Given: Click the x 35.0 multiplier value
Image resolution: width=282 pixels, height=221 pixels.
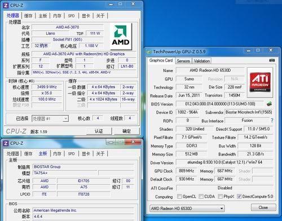Looking at the screenshot, I should [x=47, y=93].
